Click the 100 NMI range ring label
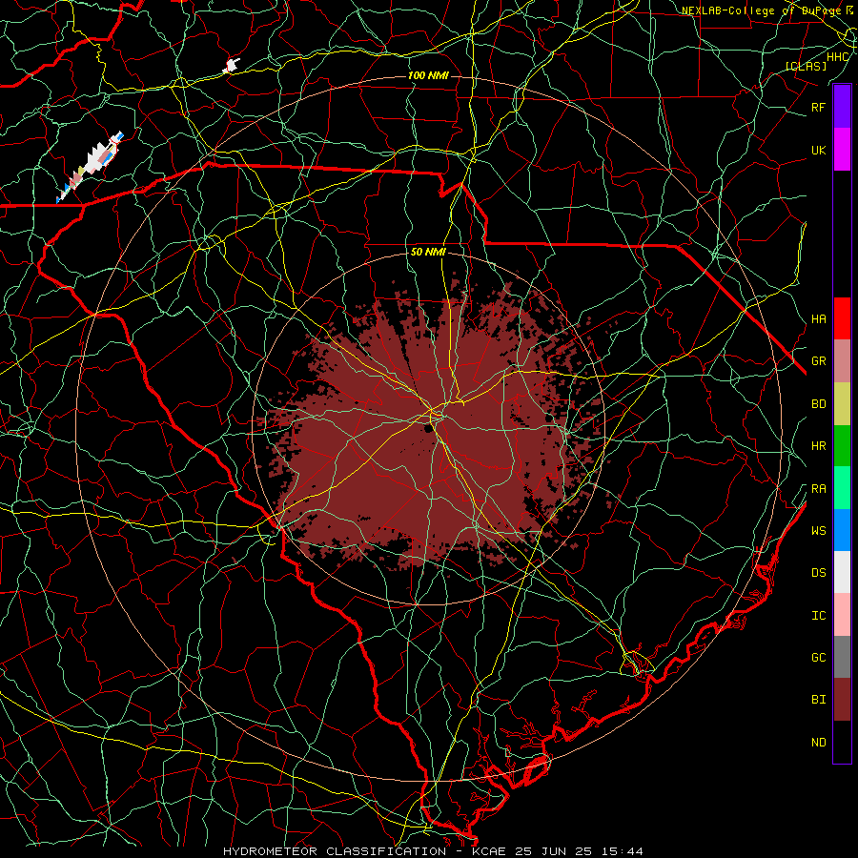 pyautogui.click(x=428, y=75)
